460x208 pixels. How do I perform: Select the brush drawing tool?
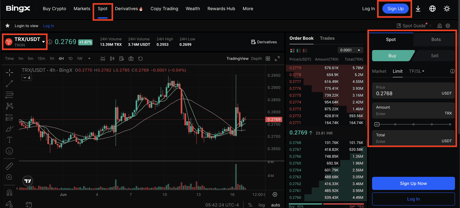click(x=9, y=129)
